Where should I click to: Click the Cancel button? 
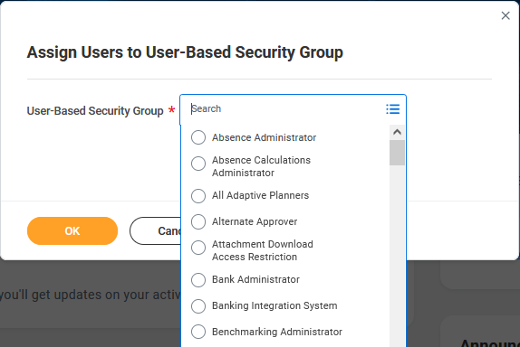tap(156, 231)
